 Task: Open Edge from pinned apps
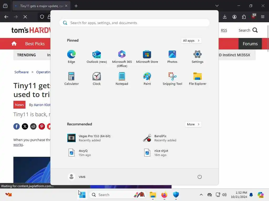coord(71,57)
